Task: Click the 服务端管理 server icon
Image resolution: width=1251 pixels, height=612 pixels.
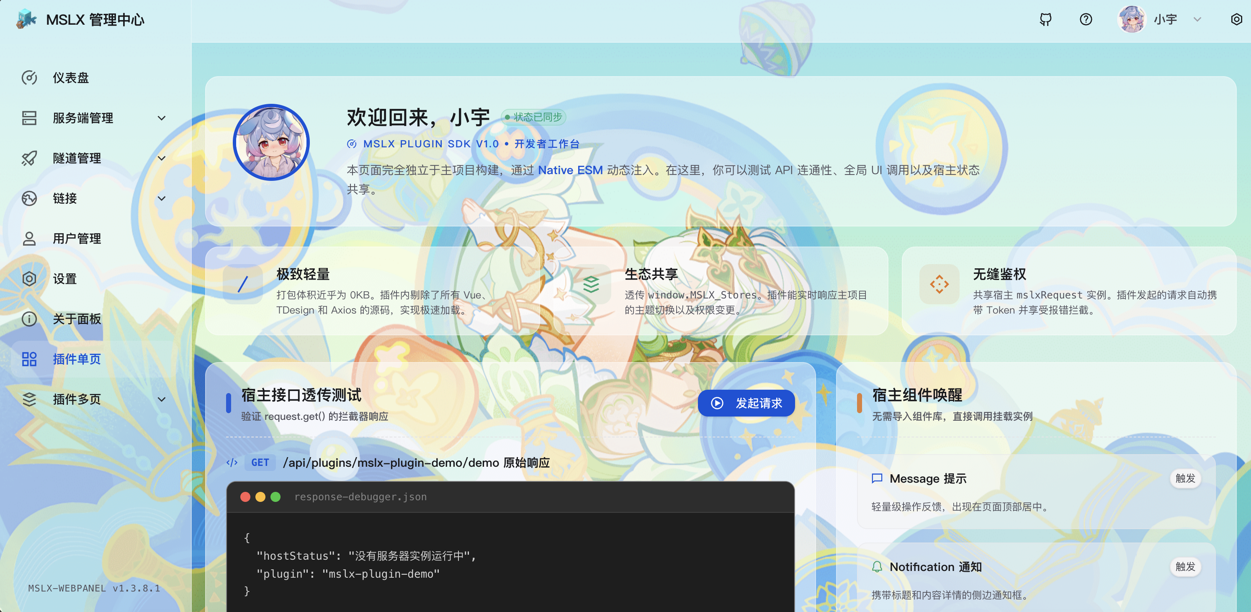Action: [29, 118]
